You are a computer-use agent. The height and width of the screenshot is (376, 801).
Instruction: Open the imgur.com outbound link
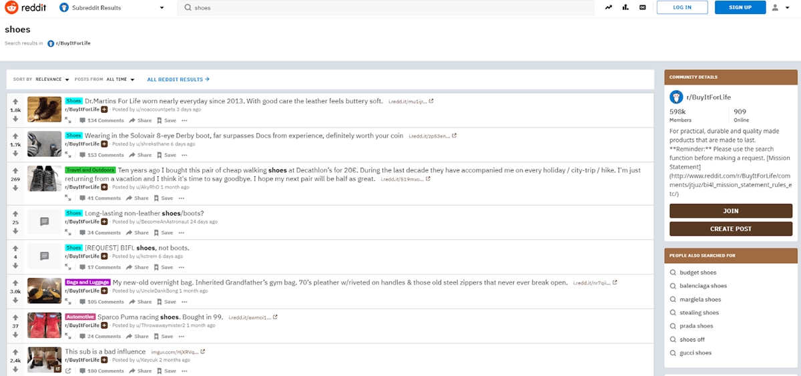coord(179,351)
